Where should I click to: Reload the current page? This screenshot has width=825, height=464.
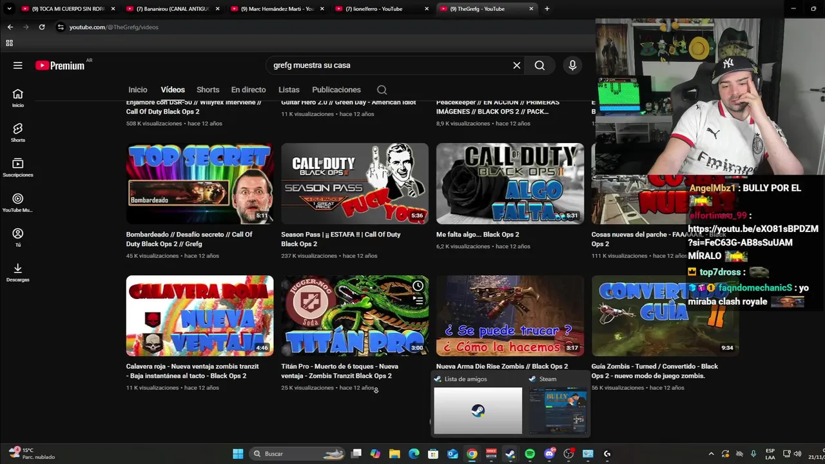(42, 27)
